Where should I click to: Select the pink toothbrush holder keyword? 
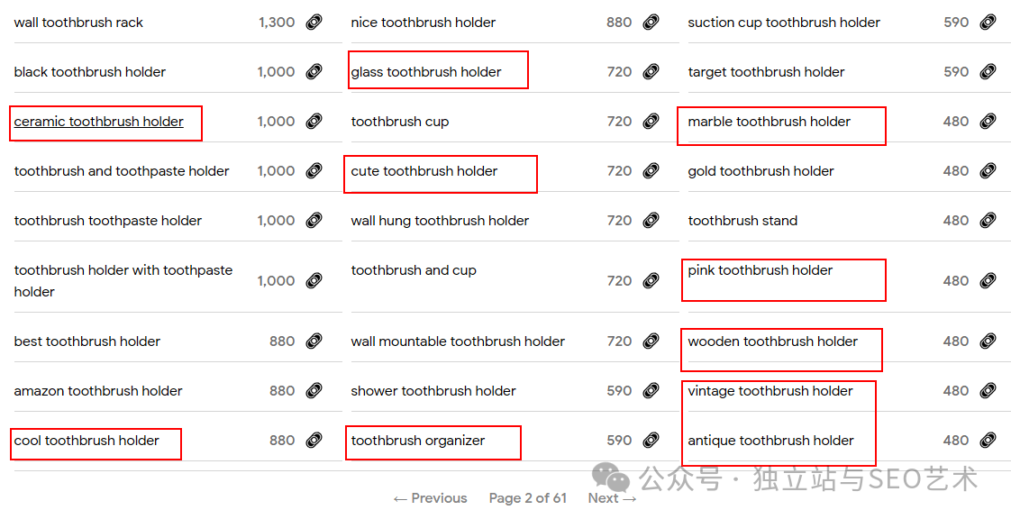click(761, 270)
